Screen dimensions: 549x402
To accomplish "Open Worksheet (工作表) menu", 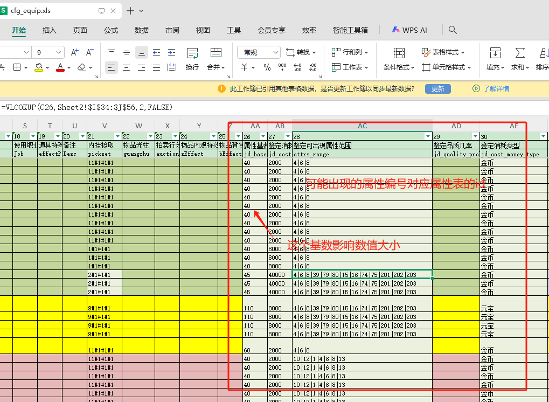I will coord(350,67).
